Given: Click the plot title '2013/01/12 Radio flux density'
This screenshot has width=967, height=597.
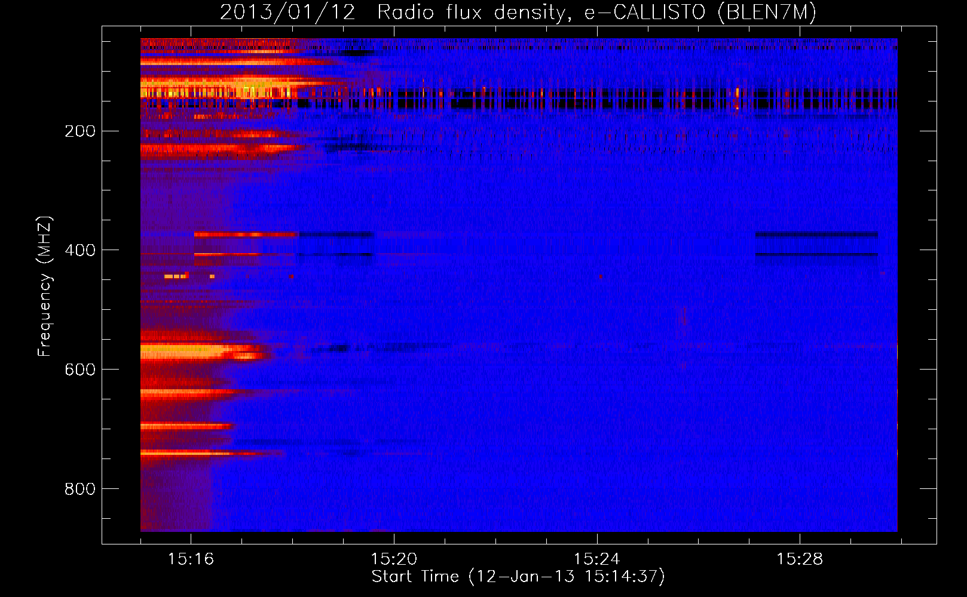Looking at the screenshot, I should 518,13.
